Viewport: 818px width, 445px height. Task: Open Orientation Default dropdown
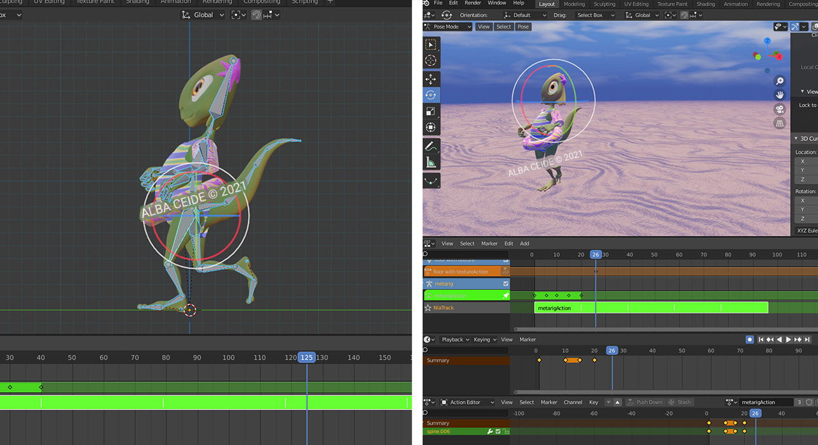524,15
